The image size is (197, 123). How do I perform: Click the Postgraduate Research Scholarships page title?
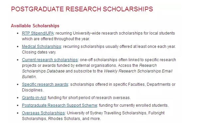[x=82, y=9]
